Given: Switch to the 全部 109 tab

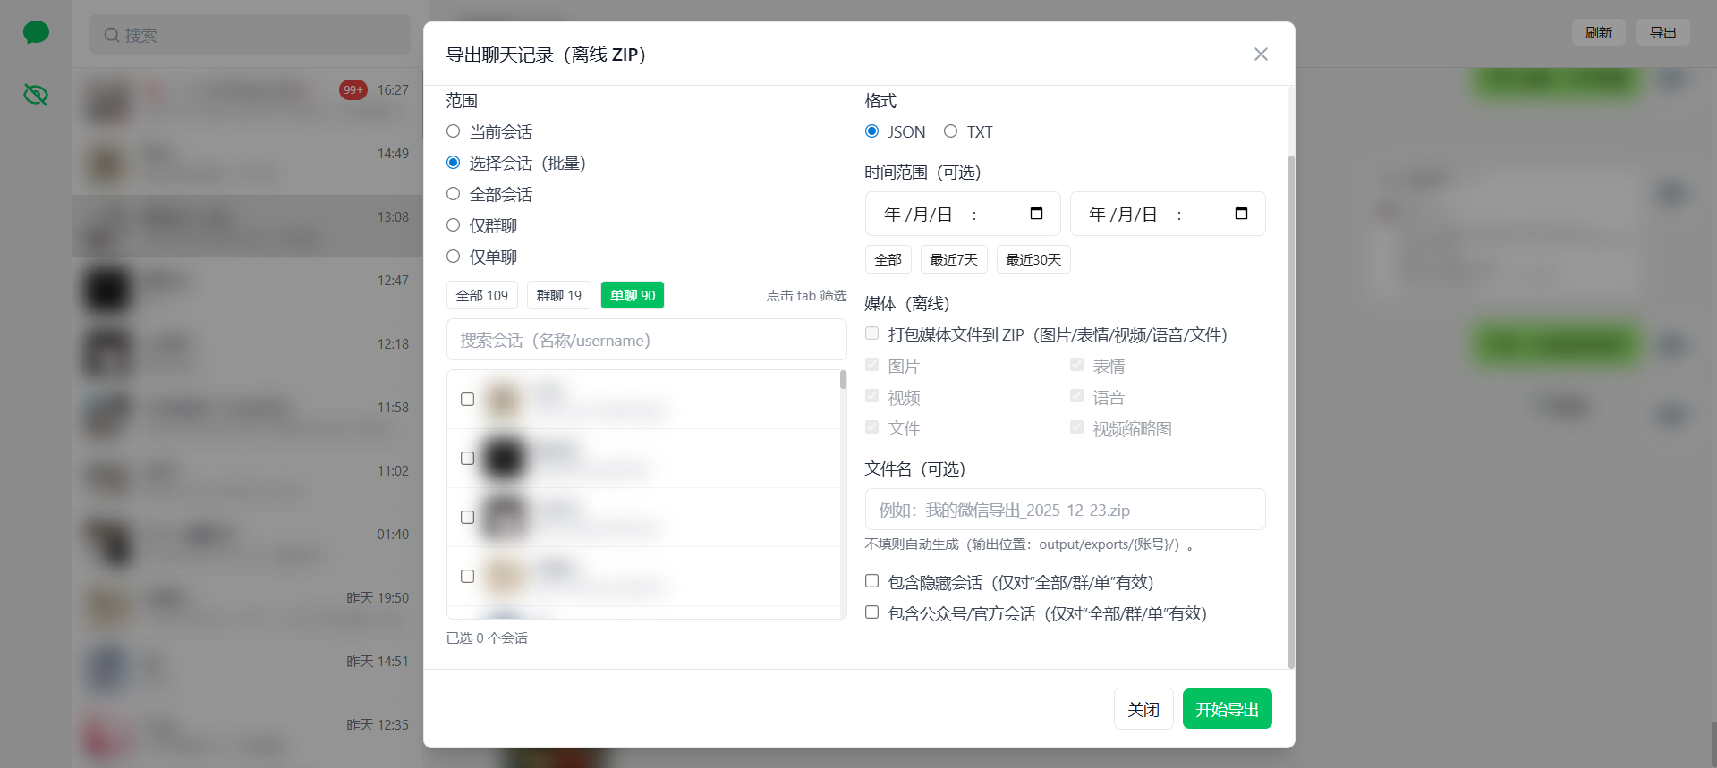Looking at the screenshot, I should point(481,295).
